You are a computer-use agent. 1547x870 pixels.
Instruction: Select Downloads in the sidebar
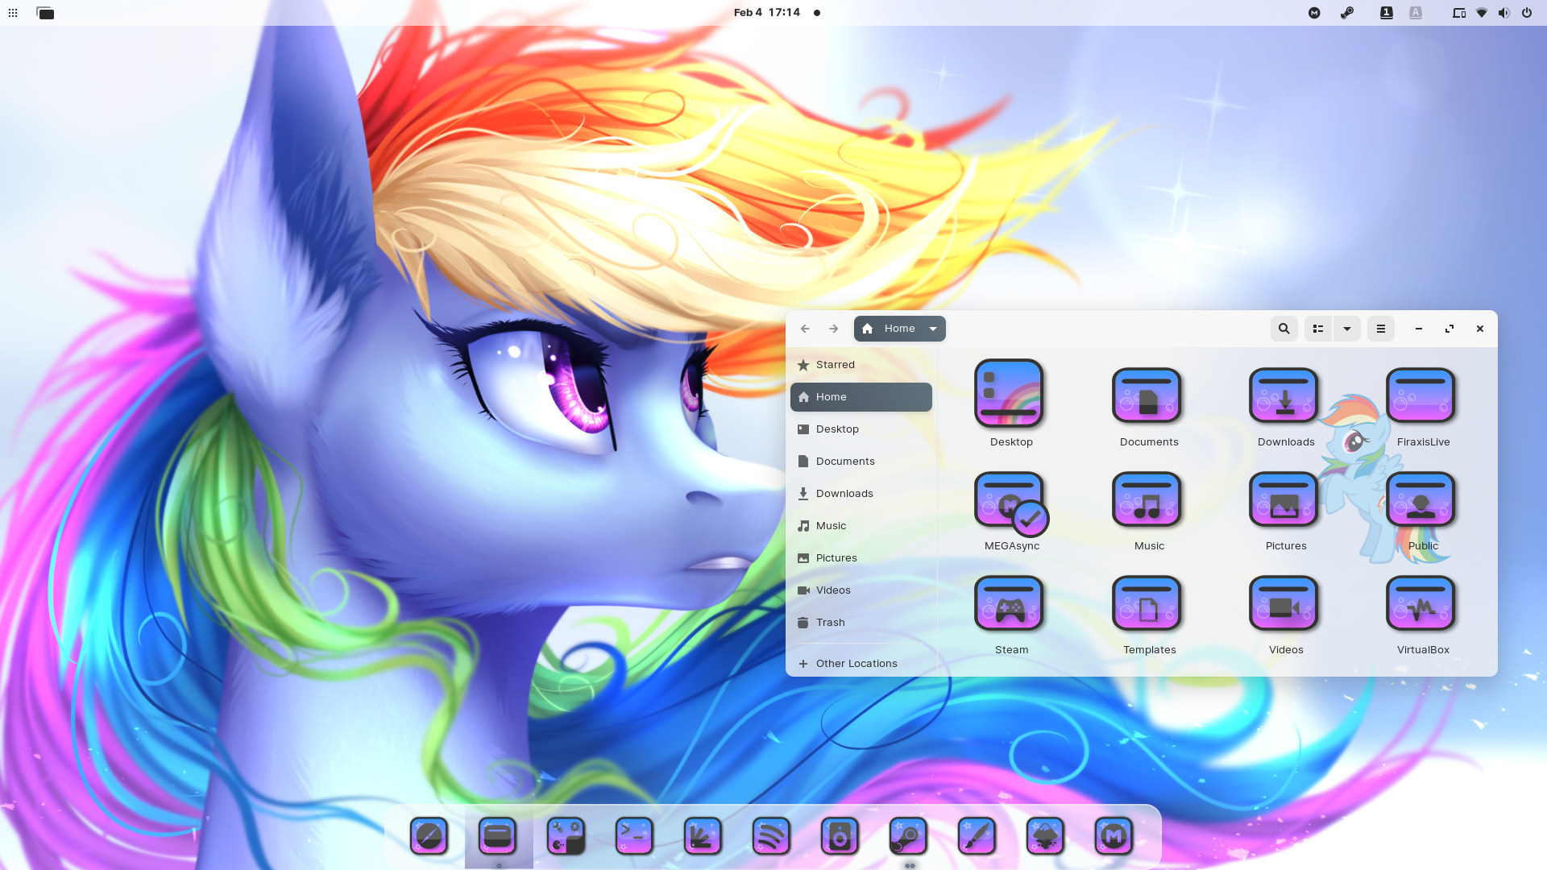pyautogui.click(x=844, y=494)
